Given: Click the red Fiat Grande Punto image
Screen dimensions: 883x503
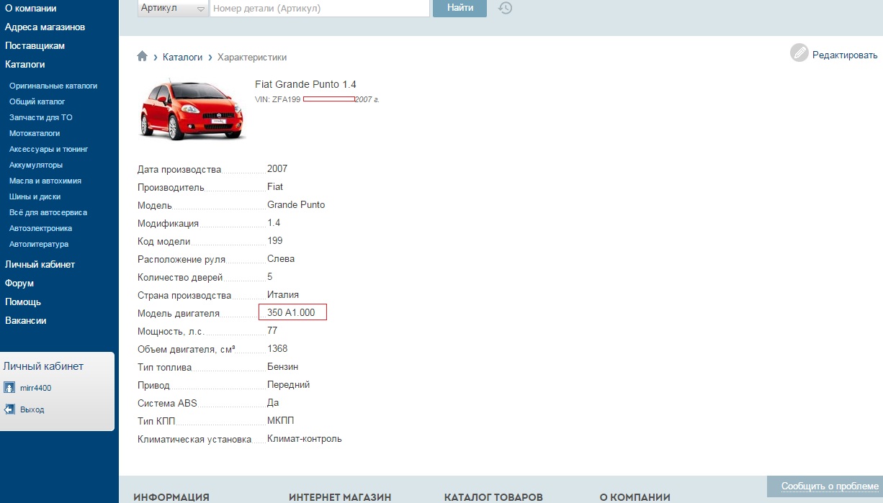Looking at the screenshot, I should point(192,109).
